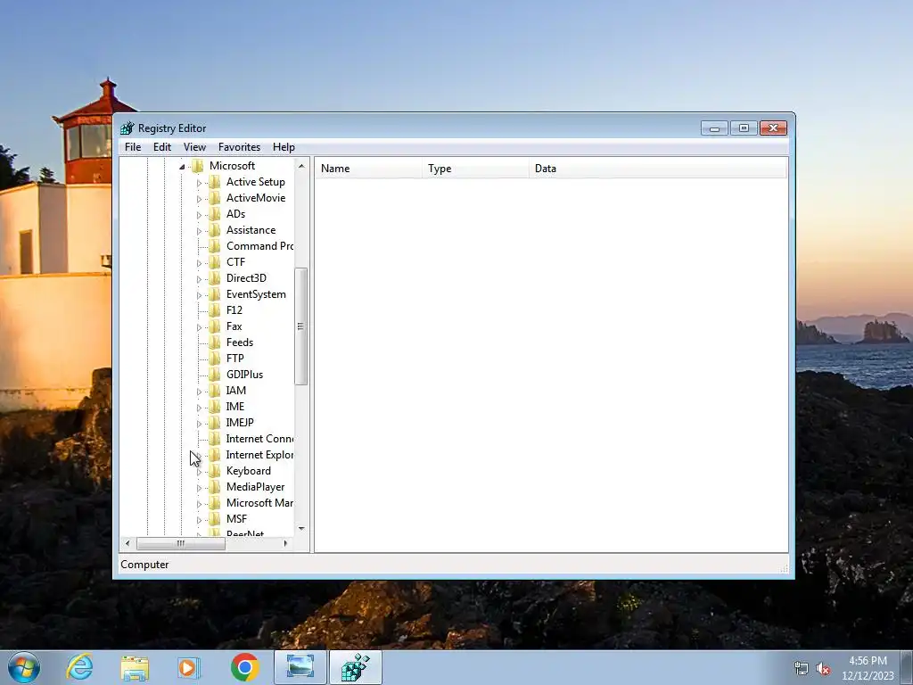The image size is (913, 685).
Task: Click the ActiveMovie folder icon
Action: tap(215, 198)
